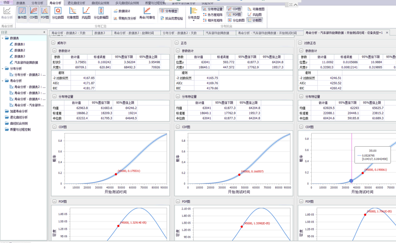Image resolution: width=396 pixels, height=243 pixels.
Task: Collapse the 分布分析 tree node
Action: 3,68
